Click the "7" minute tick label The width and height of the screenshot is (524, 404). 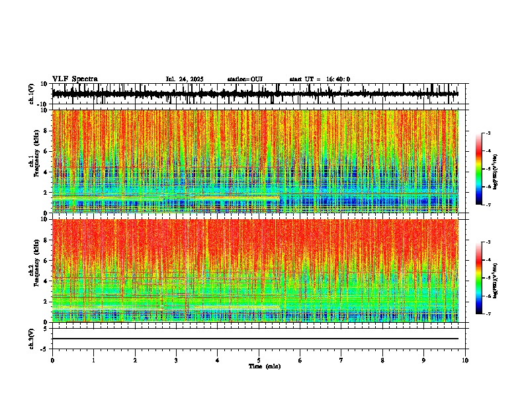[x=341, y=360]
